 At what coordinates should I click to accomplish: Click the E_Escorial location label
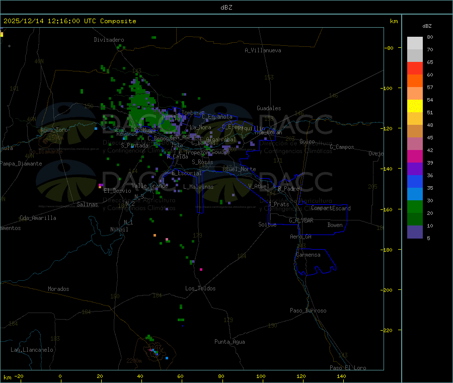[x=187, y=173]
